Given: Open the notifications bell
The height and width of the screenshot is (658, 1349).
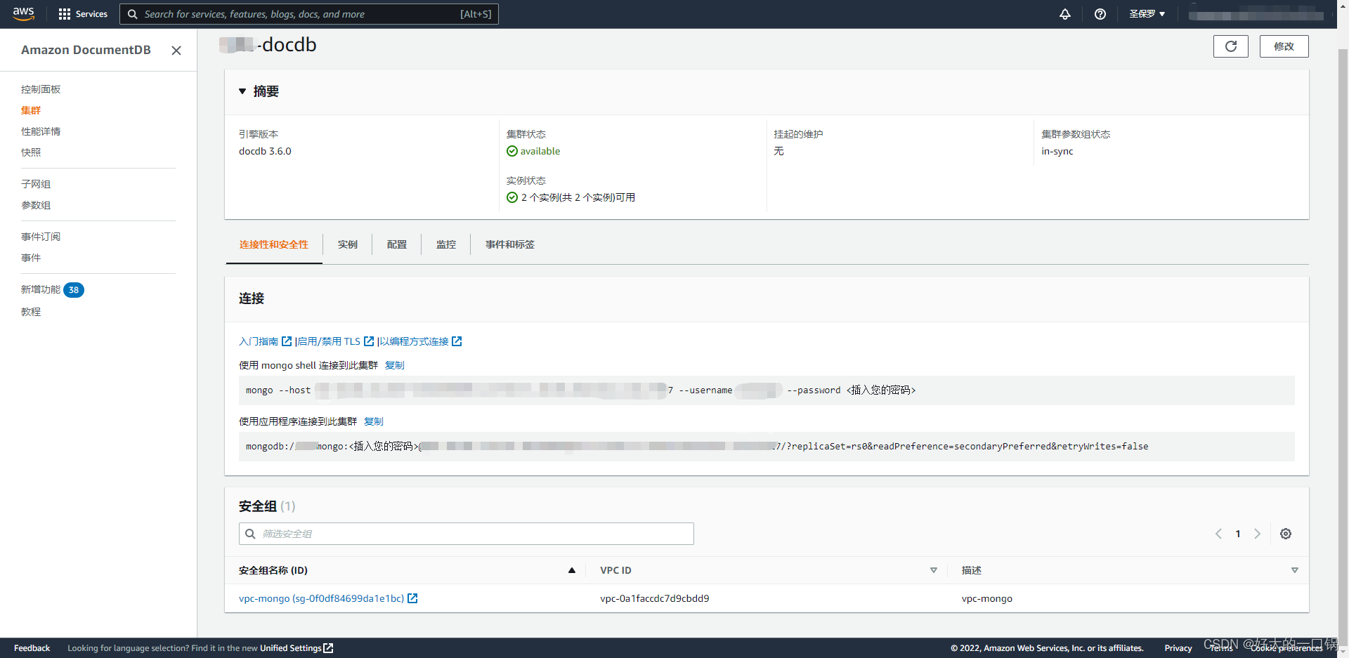Looking at the screenshot, I should pyautogui.click(x=1064, y=14).
